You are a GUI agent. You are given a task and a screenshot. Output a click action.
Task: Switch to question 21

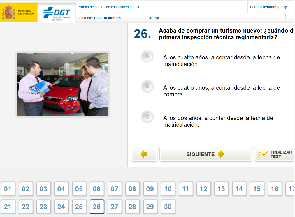click(8, 207)
